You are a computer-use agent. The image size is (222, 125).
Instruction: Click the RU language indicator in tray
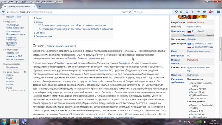(x=180, y=122)
